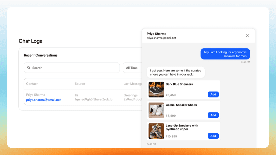Click Priya Sharma name in chat header
Viewport: 276px width, 155px height.
[x=156, y=34]
